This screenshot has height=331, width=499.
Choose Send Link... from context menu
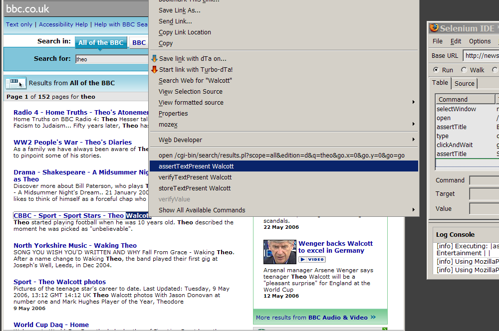tap(284, 21)
